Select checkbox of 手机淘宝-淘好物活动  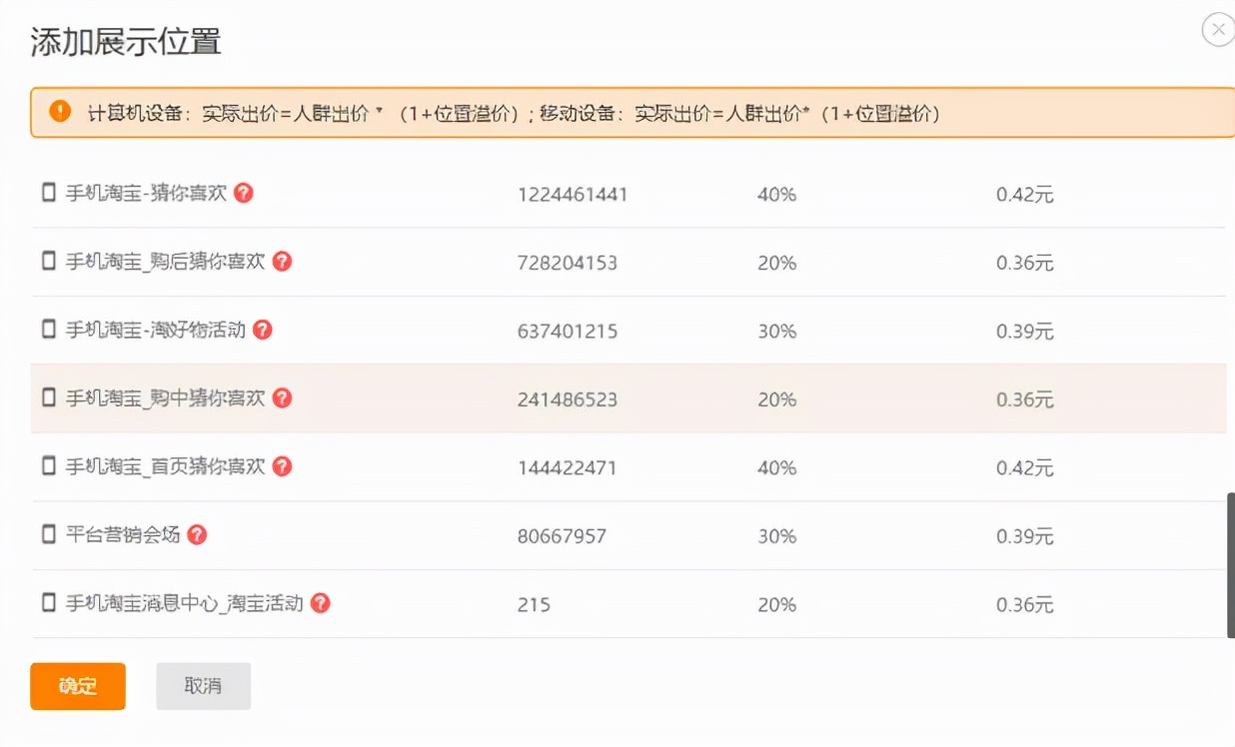coord(48,329)
